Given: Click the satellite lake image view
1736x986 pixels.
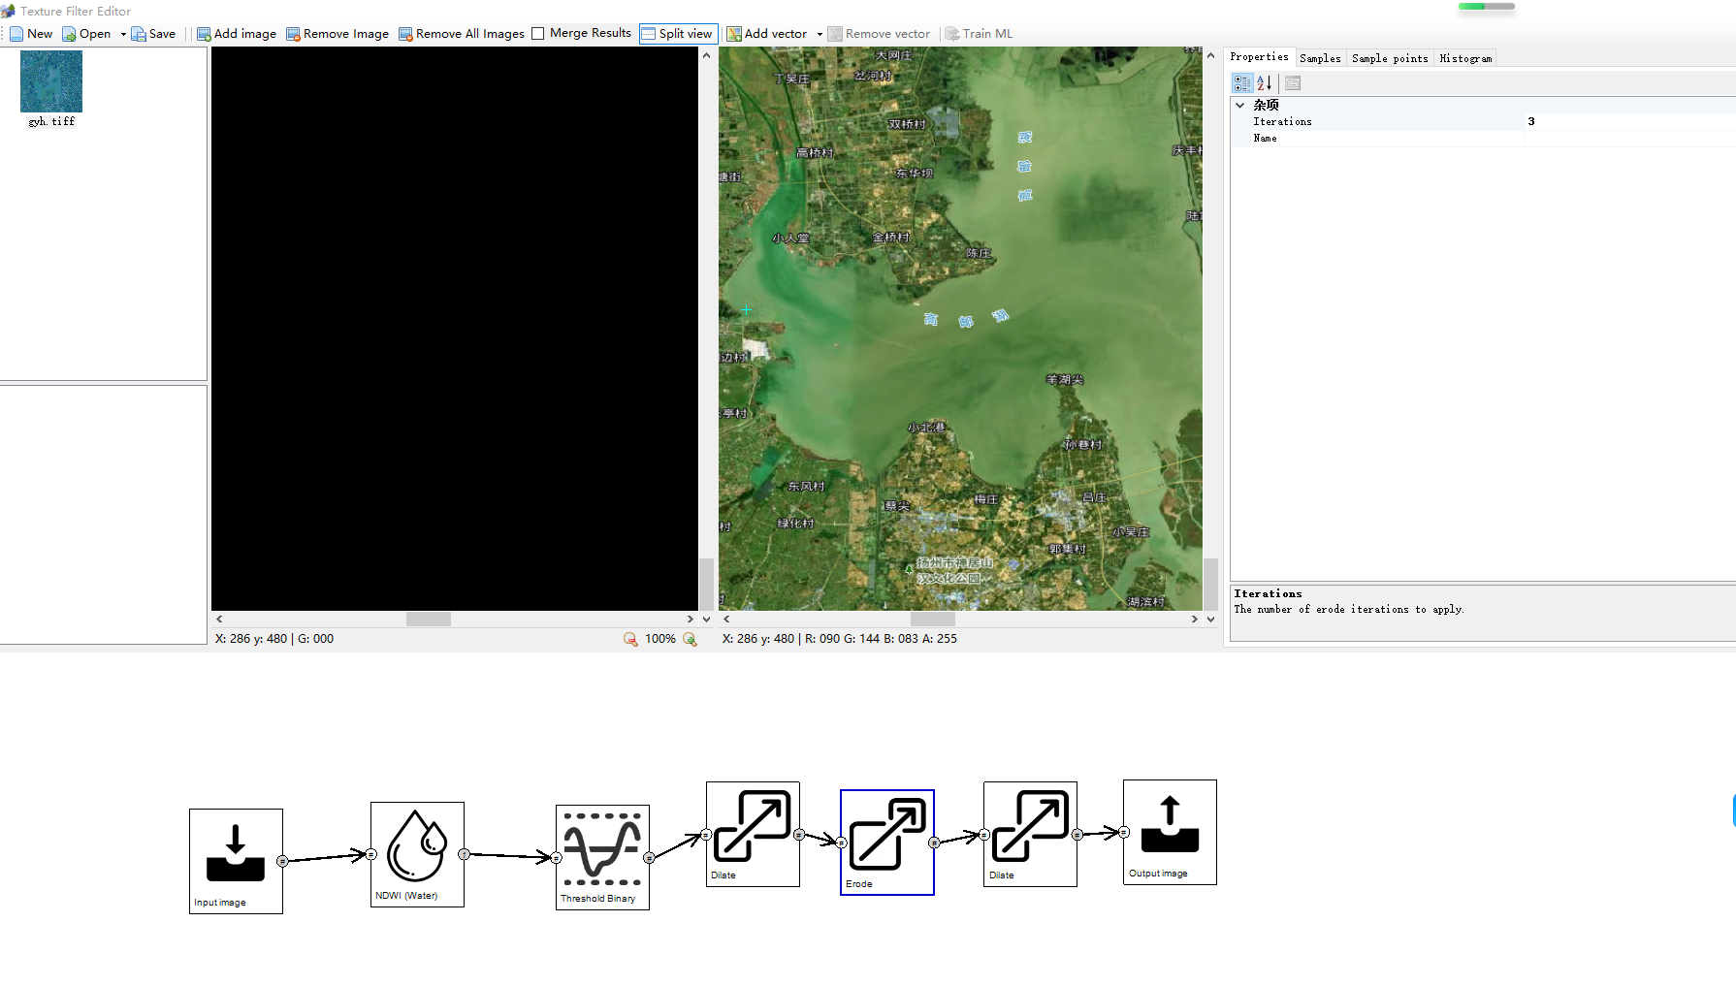Looking at the screenshot, I should tap(960, 329).
